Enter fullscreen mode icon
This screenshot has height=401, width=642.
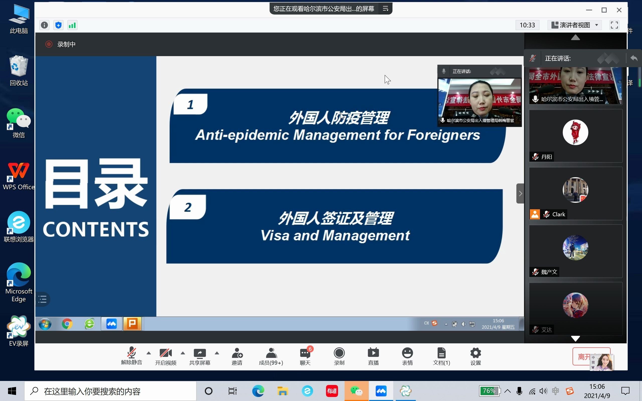[x=614, y=25]
